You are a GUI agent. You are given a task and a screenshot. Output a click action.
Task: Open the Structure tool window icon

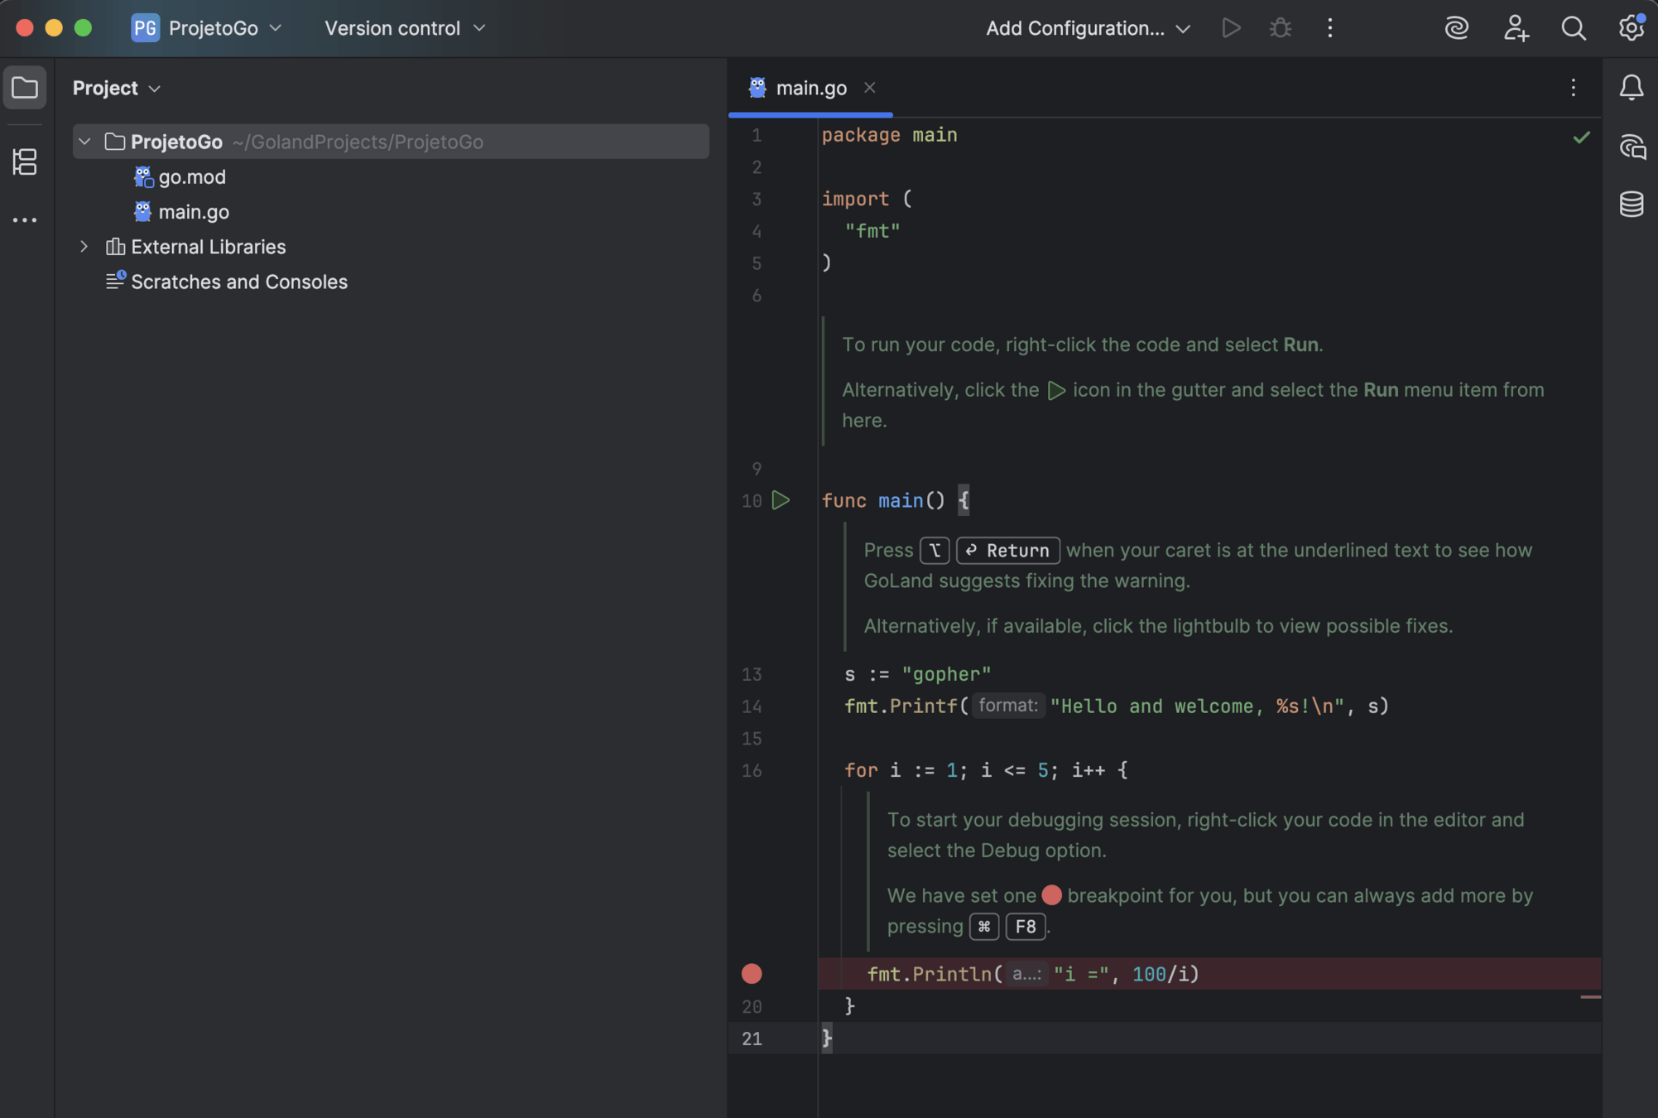tap(25, 161)
